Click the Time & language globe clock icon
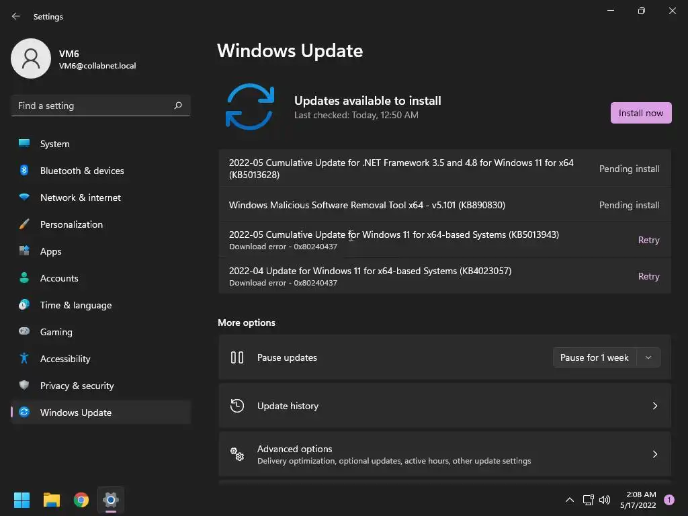The width and height of the screenshot is (688, 516). (x=24, y=304)
